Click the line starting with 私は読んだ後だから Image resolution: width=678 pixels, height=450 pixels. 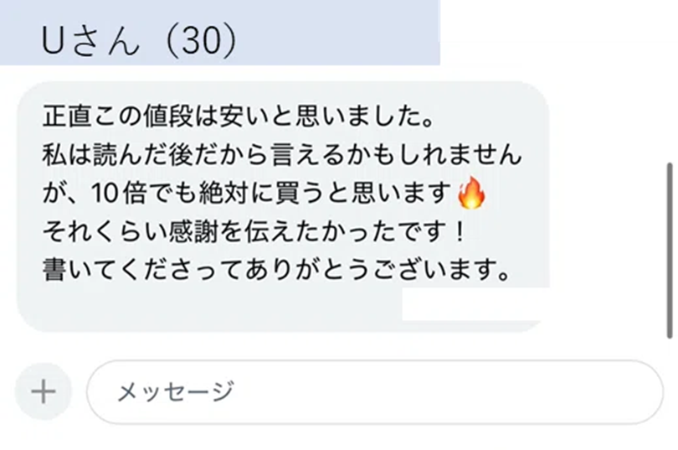(282, 155)
